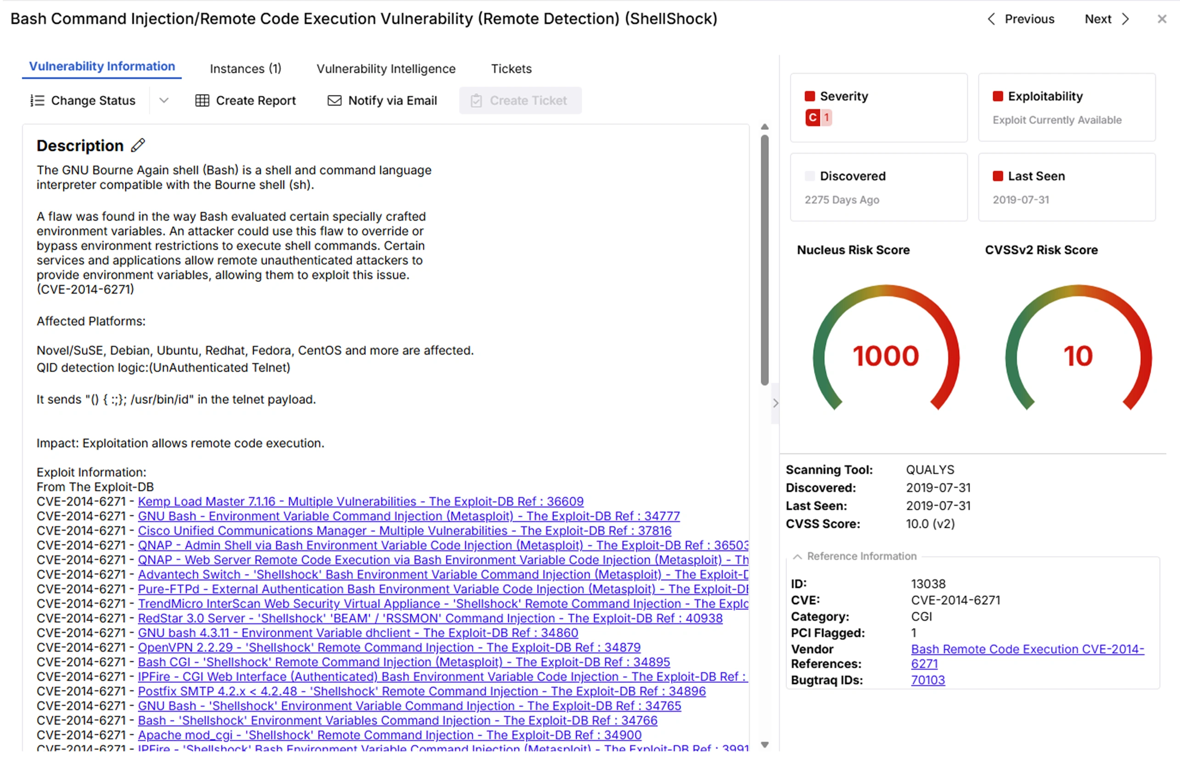
Task: Click the pencil edit icon beside Description
Action: point(138,145)
